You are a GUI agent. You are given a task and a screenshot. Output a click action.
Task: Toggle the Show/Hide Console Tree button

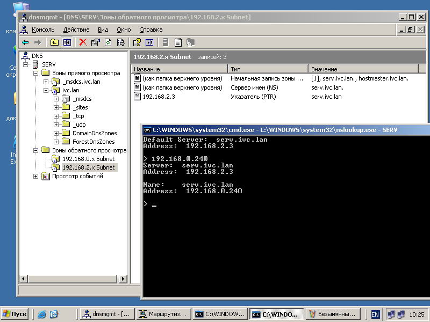(x=67, y=42)
